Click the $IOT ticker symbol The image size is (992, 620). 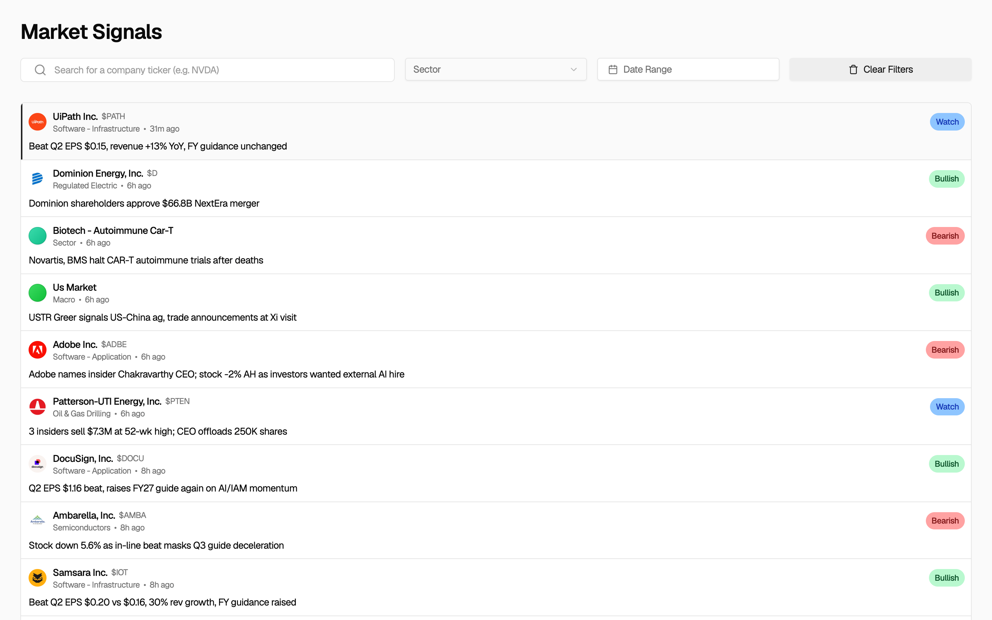(x=119, y=572)
